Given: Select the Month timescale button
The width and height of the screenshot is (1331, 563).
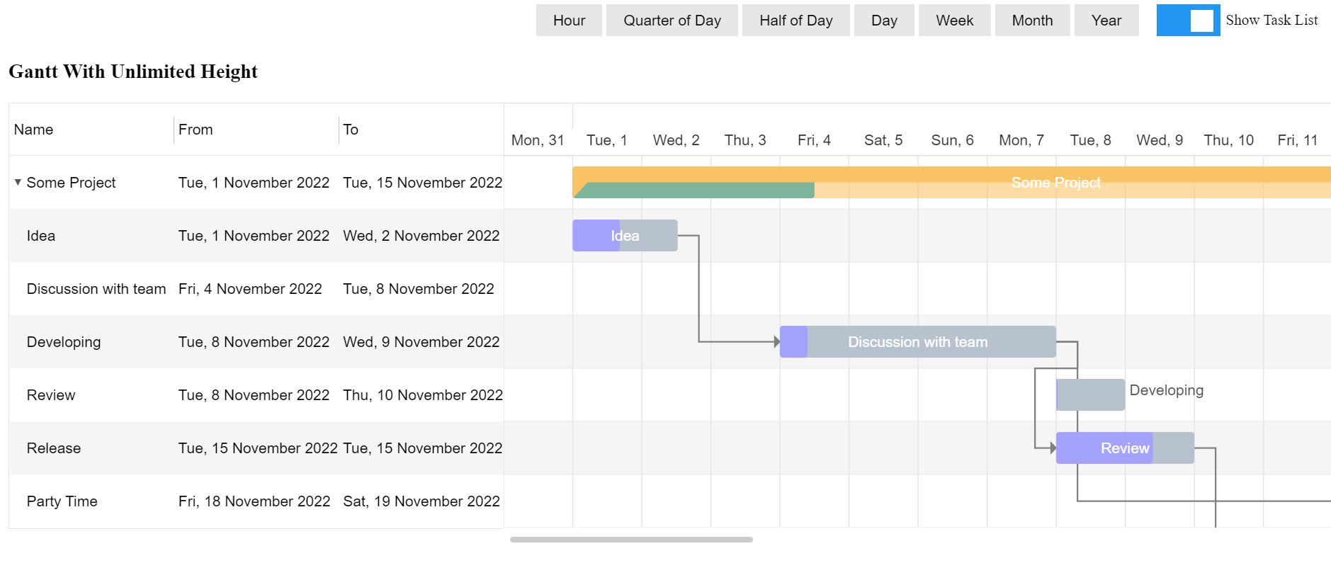Looking at the screenshot, I should tap(1031, 20).
